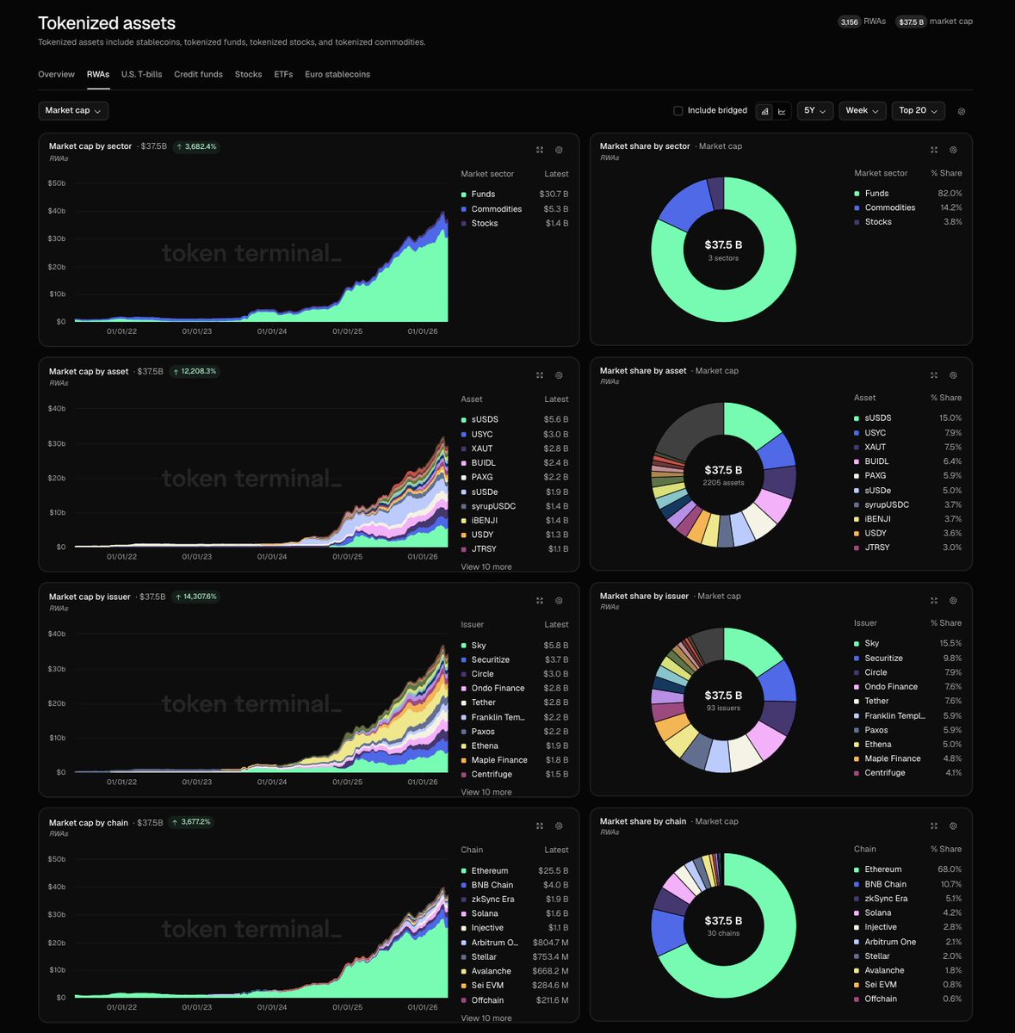Expand View 10 more under chain legend
The width and height of the screenshot is (1015, 1033).
(x=486, y=1018)
